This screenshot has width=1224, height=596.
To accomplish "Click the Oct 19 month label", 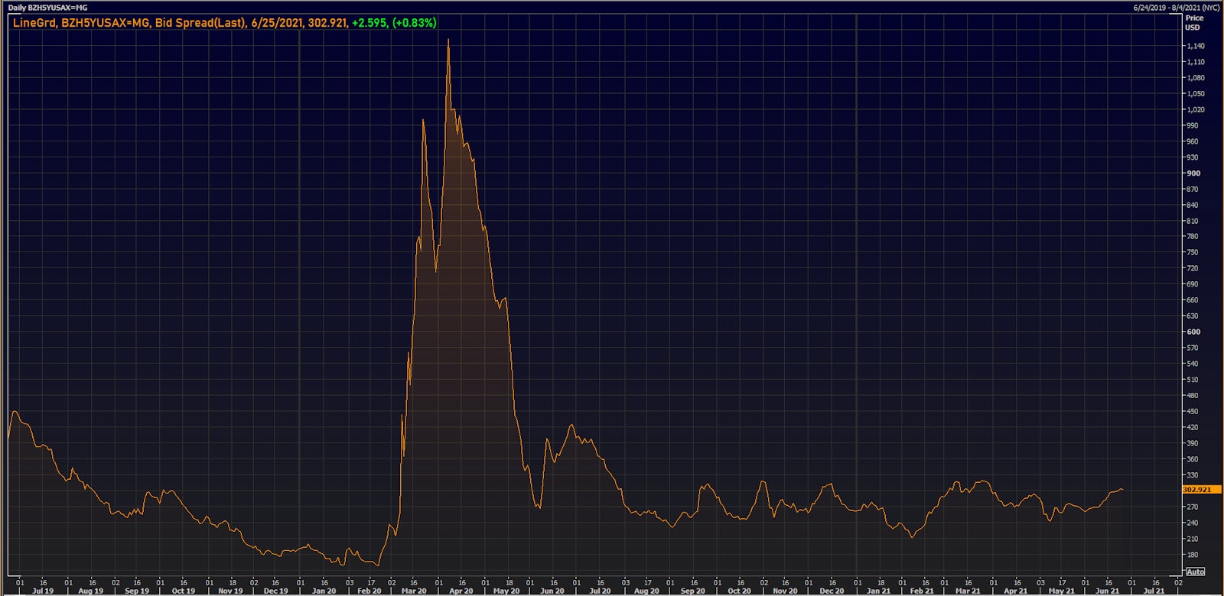I will pyautogui.click(x=184, y=591).
